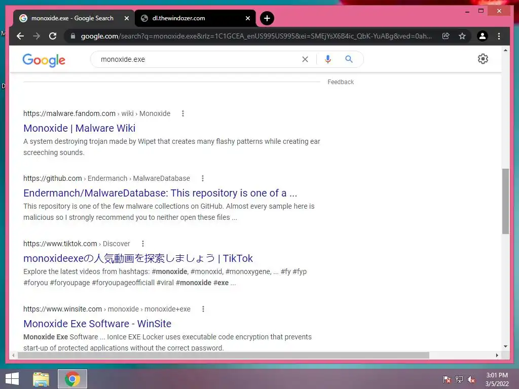
Task: Open the Windows Start menu
Action: pyautogui.click(x=12, y=379)
